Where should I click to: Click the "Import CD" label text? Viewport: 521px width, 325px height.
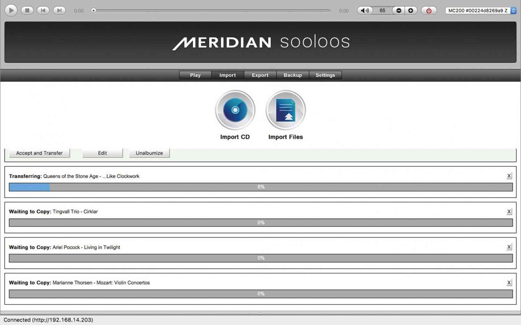click(x=235, y=137)
